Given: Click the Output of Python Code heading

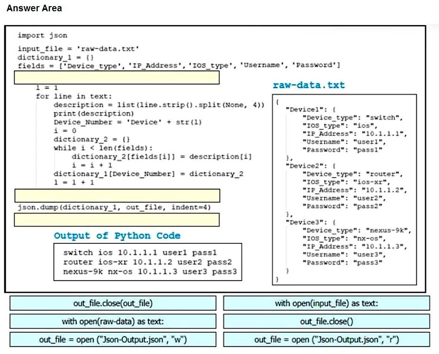Looking at the screenshot, I should point(117,235).
